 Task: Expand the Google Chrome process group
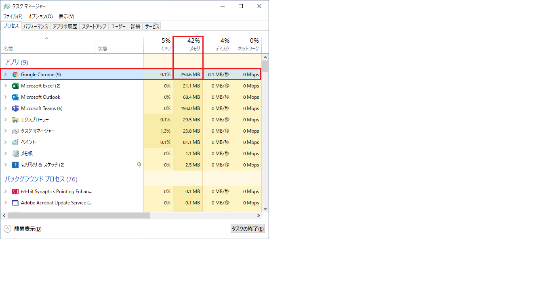5,75
